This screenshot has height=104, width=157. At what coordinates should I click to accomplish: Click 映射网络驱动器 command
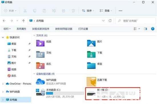point(64,29)
